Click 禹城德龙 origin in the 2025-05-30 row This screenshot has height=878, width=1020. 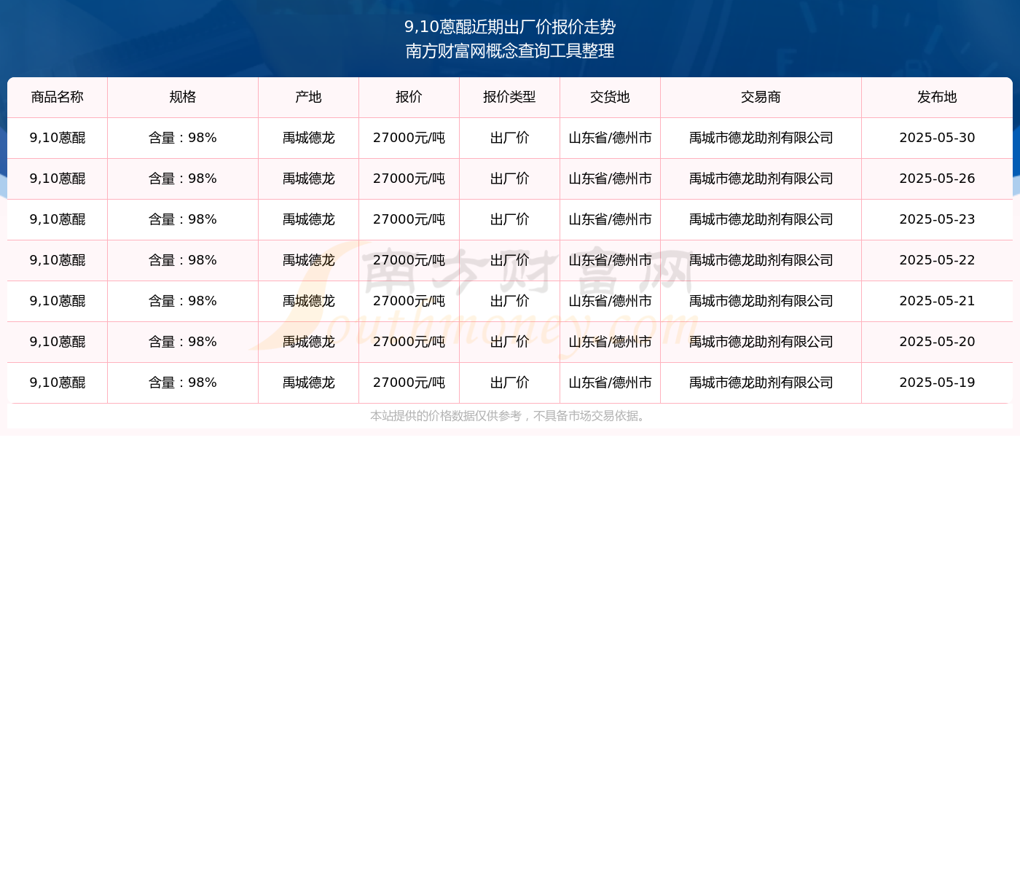point(308,138)
